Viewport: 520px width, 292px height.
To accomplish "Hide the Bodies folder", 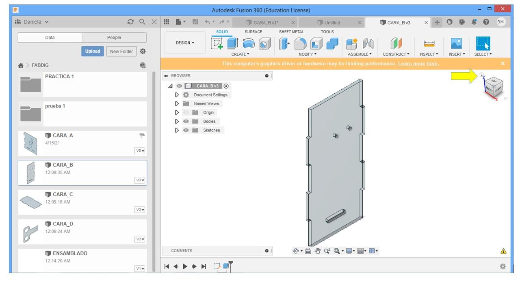I will (x=186, y=121).
